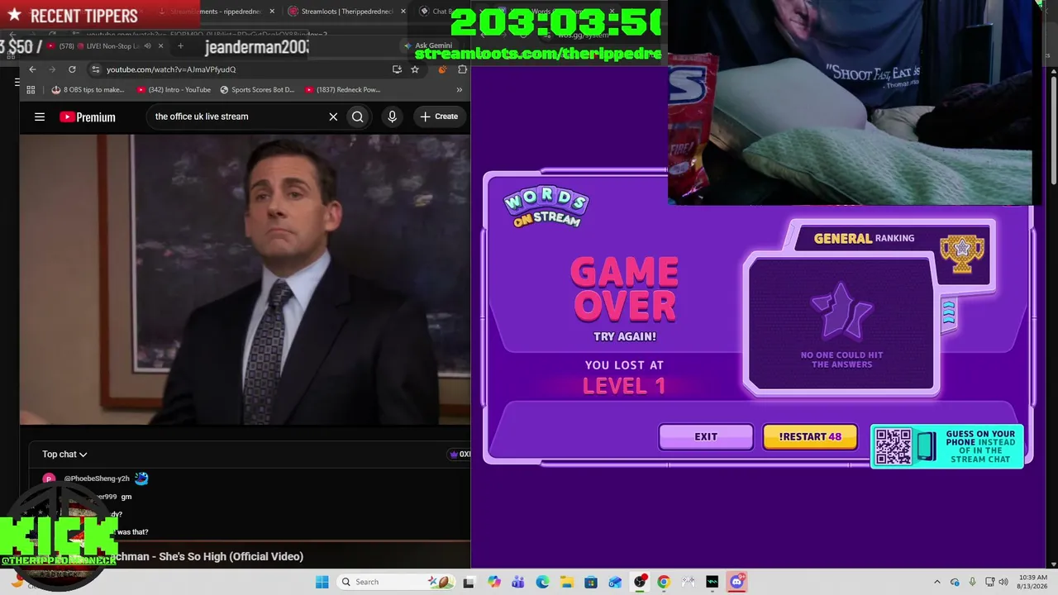Click EXIT on the Game Over screen

(x=706, y=436)
